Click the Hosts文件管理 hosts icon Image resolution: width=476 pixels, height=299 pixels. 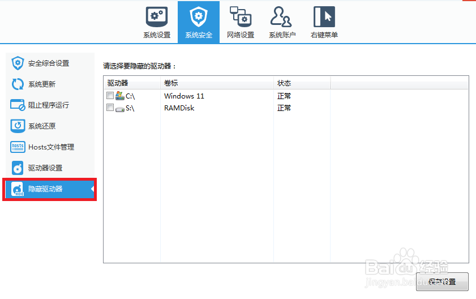[x=18, y=147]
